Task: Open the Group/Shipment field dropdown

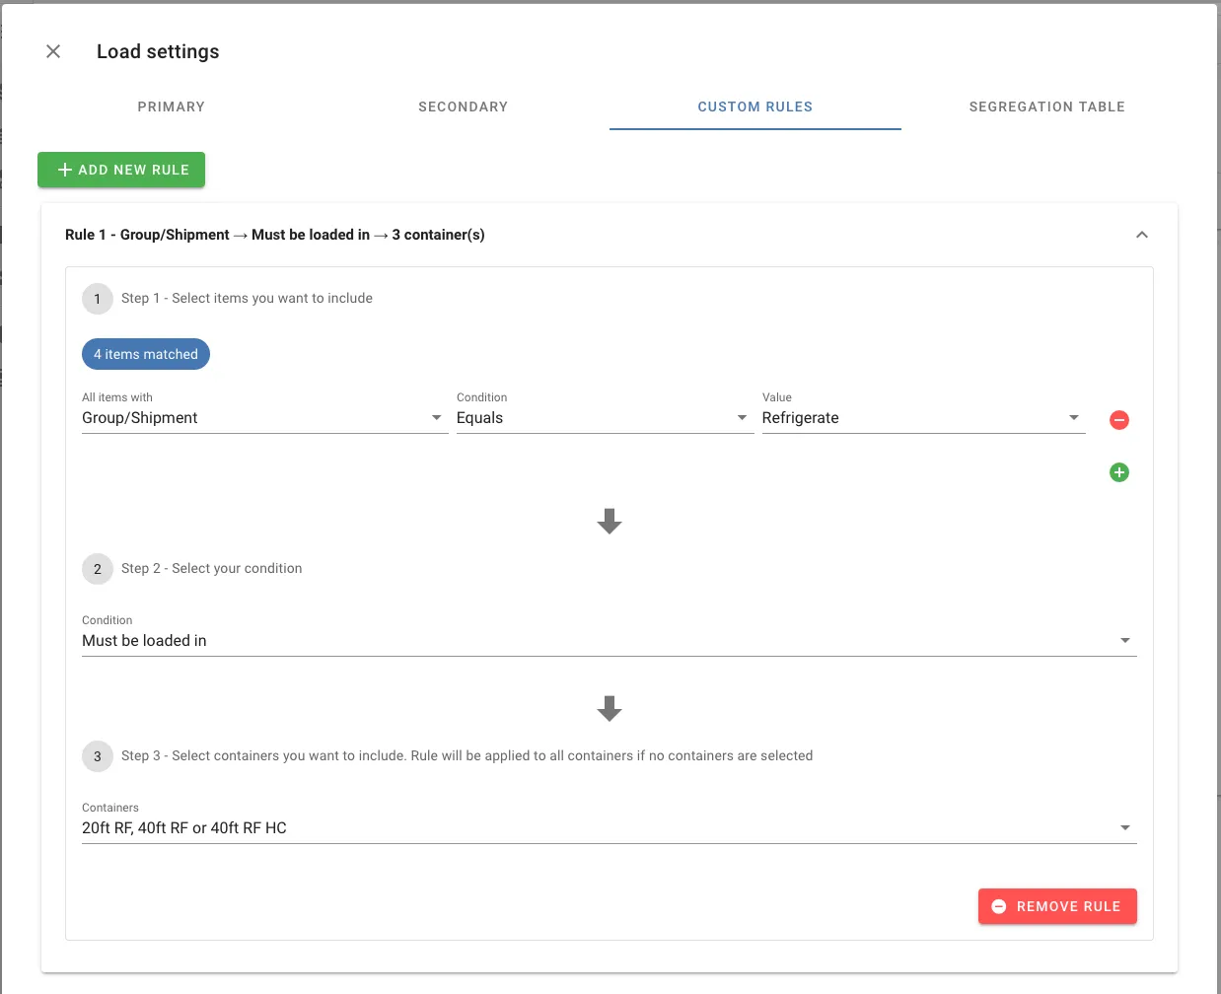Action: point(263,418)
